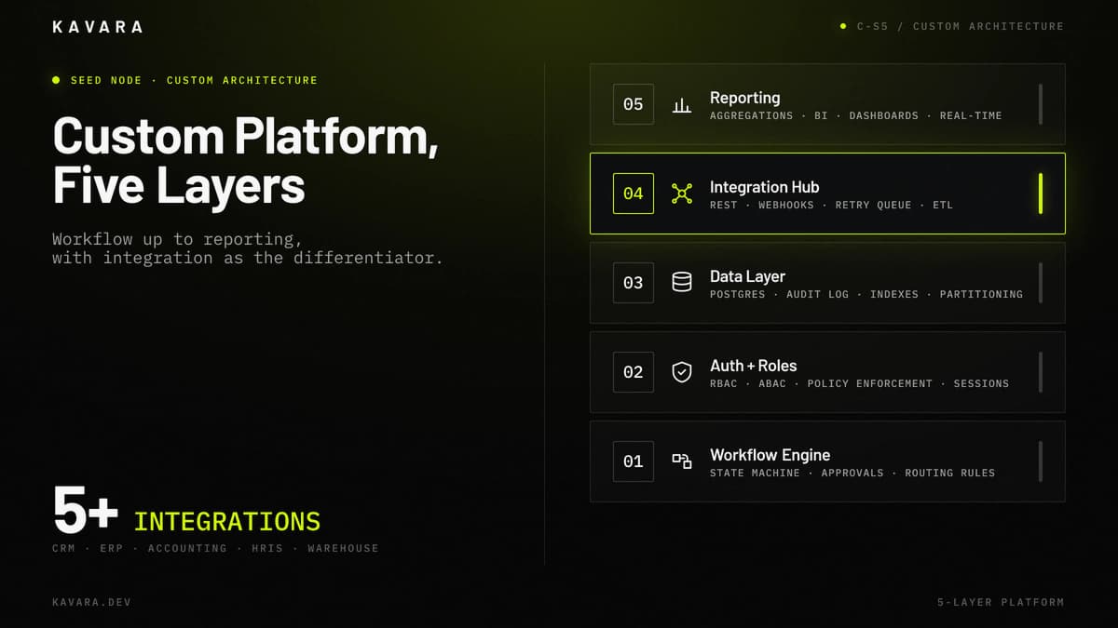
Task: Select the highlighted 04 number badge
Action: coord(634,194)
